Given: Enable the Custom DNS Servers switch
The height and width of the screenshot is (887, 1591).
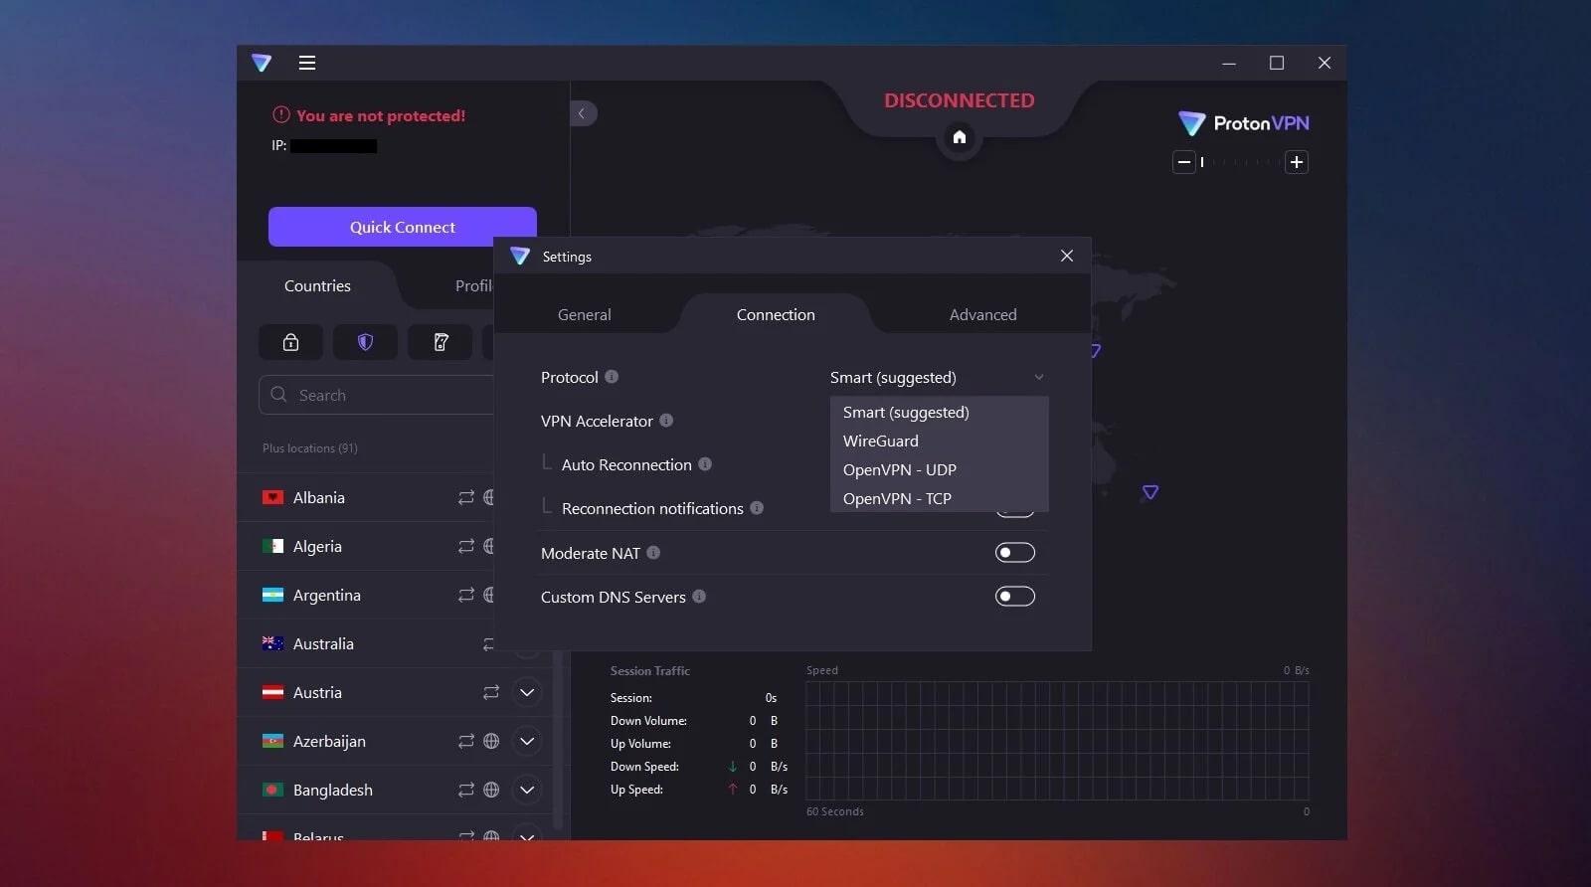Looking at the screenshot, I should [1014, 597].
